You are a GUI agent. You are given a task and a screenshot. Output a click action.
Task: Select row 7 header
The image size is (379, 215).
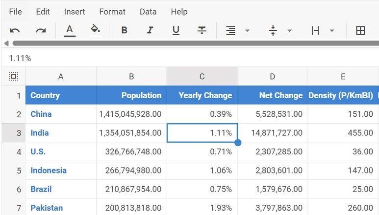pos(14,207)
